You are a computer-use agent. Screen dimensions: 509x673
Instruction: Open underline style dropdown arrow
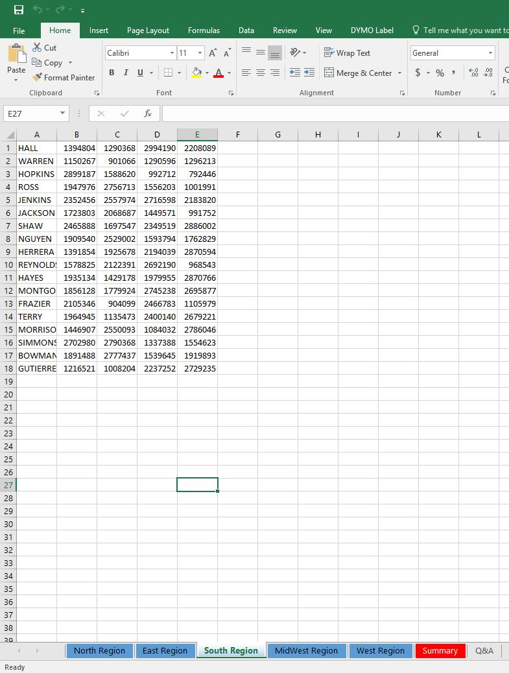click(151, 73)
